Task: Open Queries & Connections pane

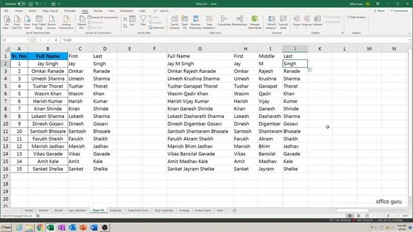Action: pyautogui.click(x=103, y=17)
